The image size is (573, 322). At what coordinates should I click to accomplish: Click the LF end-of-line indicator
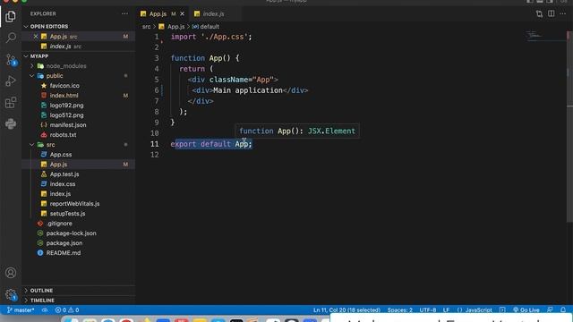[446, 310]
